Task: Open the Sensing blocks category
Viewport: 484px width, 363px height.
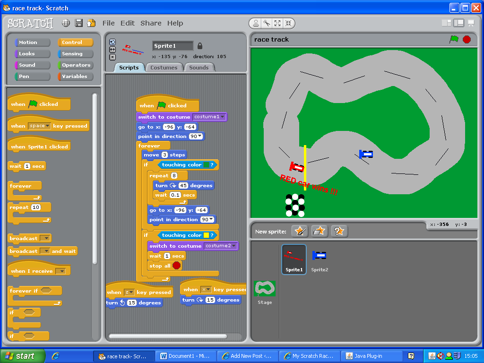Action: (x=75, y=54)
